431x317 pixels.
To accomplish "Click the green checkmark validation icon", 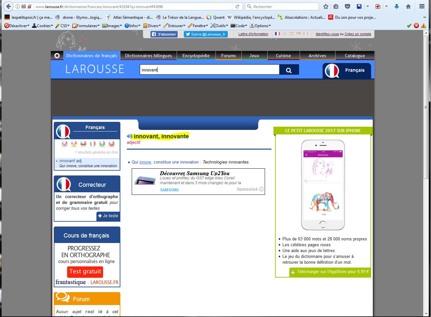I will 409,26.
